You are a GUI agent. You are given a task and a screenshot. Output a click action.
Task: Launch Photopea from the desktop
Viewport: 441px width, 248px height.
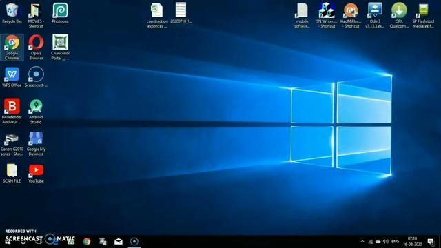coord(60,13)
